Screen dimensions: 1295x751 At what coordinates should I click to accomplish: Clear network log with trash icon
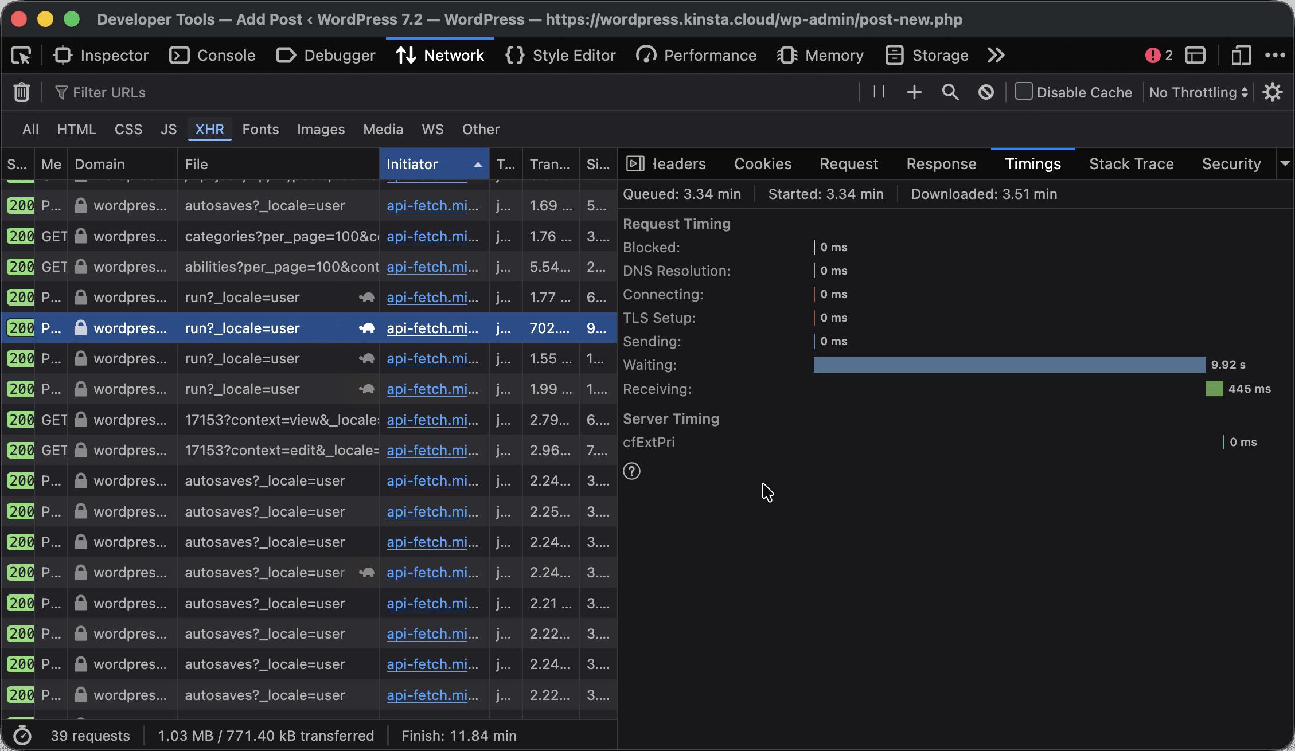22,92
